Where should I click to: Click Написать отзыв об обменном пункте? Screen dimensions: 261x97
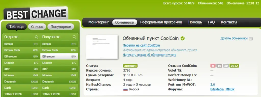pyautogui.click(x=149, y=55)
